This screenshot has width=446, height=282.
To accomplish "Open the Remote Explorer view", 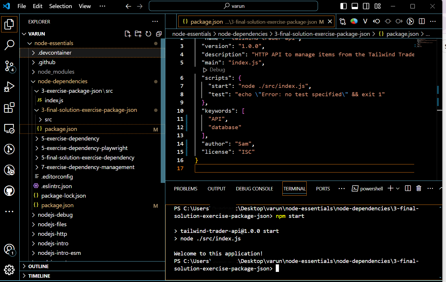I will click(x=9, y=128).
